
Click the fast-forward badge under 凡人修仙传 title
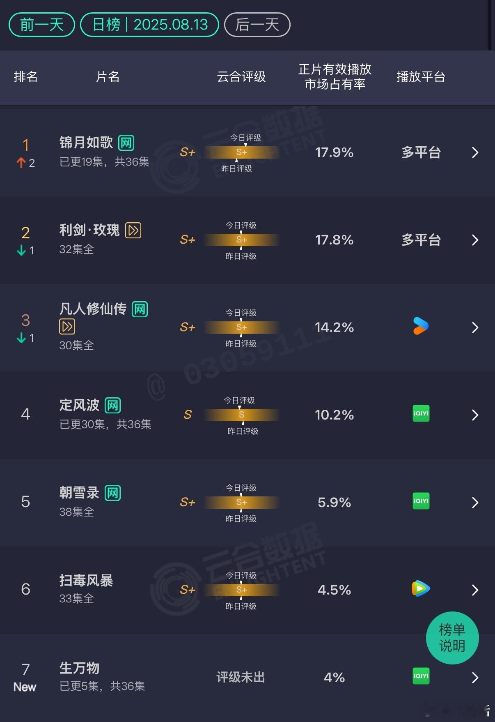coord(67,327)
